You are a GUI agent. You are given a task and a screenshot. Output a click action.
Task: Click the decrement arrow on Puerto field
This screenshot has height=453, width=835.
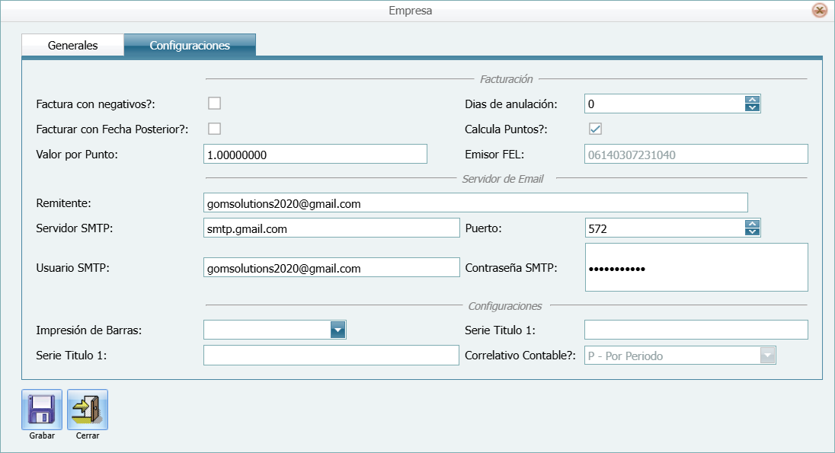[752, 231]
